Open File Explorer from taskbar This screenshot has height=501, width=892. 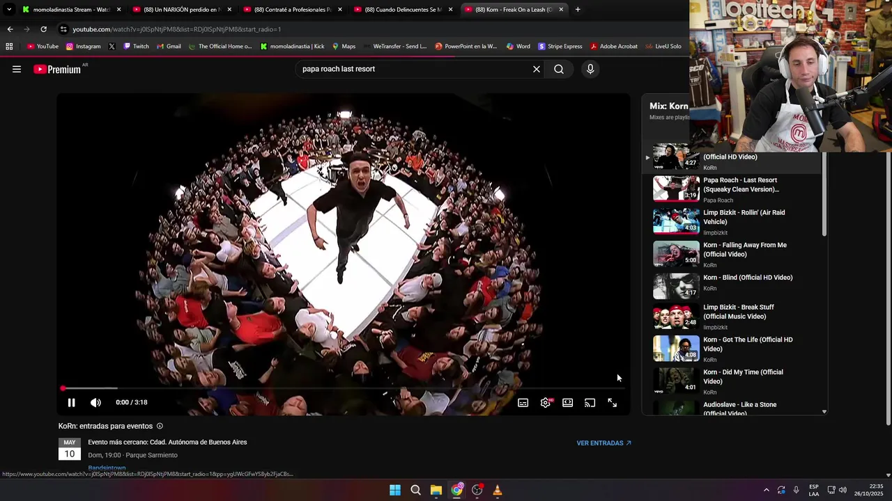[436, 490]
